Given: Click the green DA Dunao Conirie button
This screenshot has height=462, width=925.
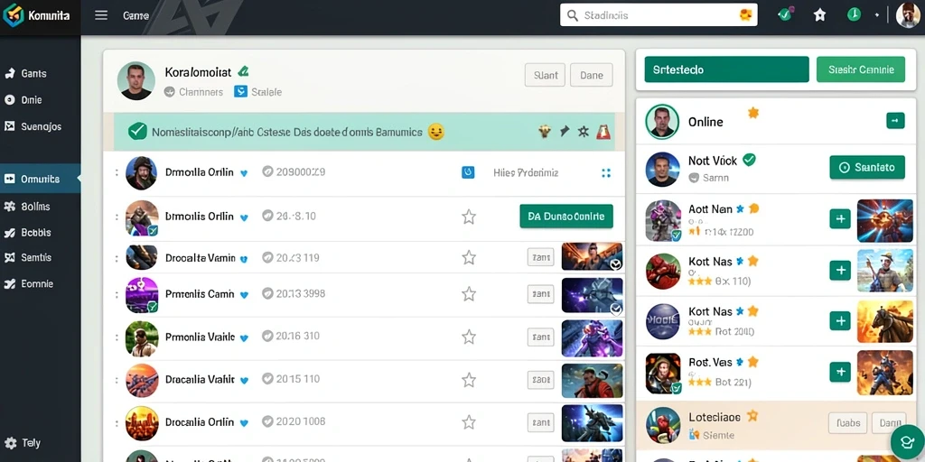Looking at the screenshot, I should (566, 217).
